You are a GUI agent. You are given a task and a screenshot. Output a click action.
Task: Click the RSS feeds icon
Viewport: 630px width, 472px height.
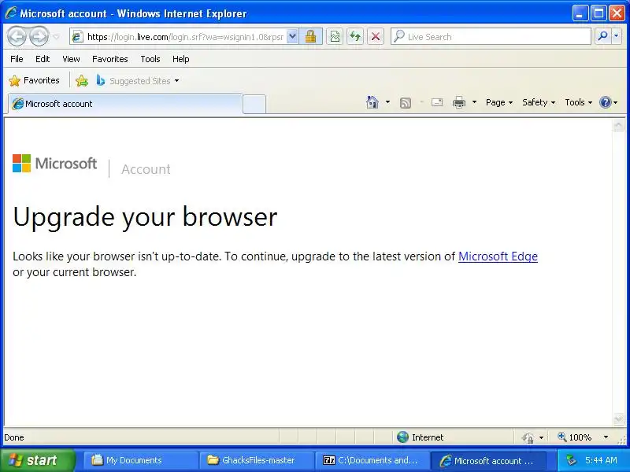406,103
